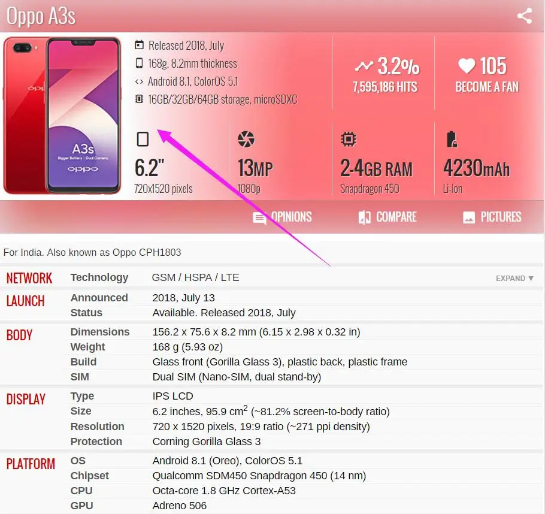545x514 pixels.
Task: Click the 2018, July 13 announced date
Action: pyautogui.click(x=183, y=298)
